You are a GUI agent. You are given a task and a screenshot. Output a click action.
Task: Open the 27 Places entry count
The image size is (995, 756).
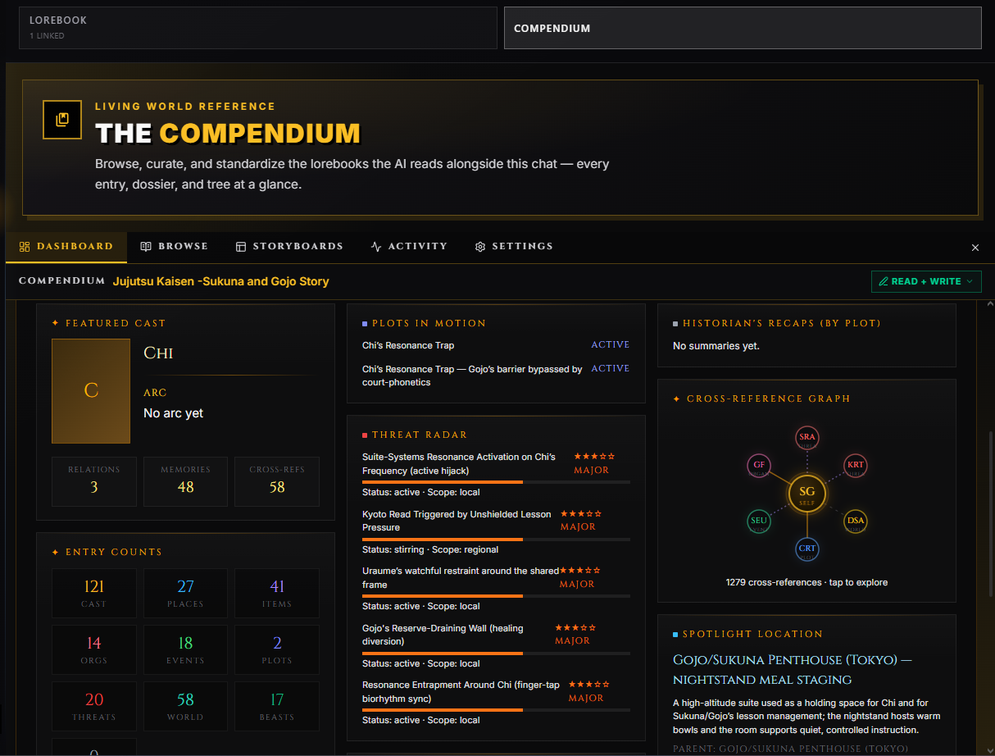point(186,593)
